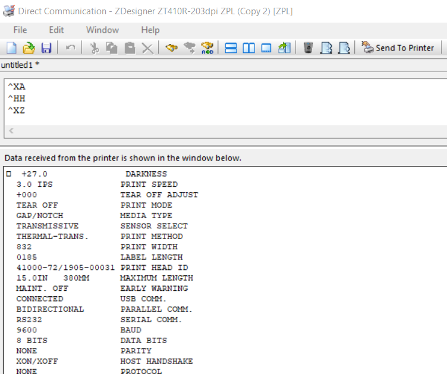This screenshot has width=447, height=374.
Task: Create a new document with the New icon
Action: click(11, 48)
